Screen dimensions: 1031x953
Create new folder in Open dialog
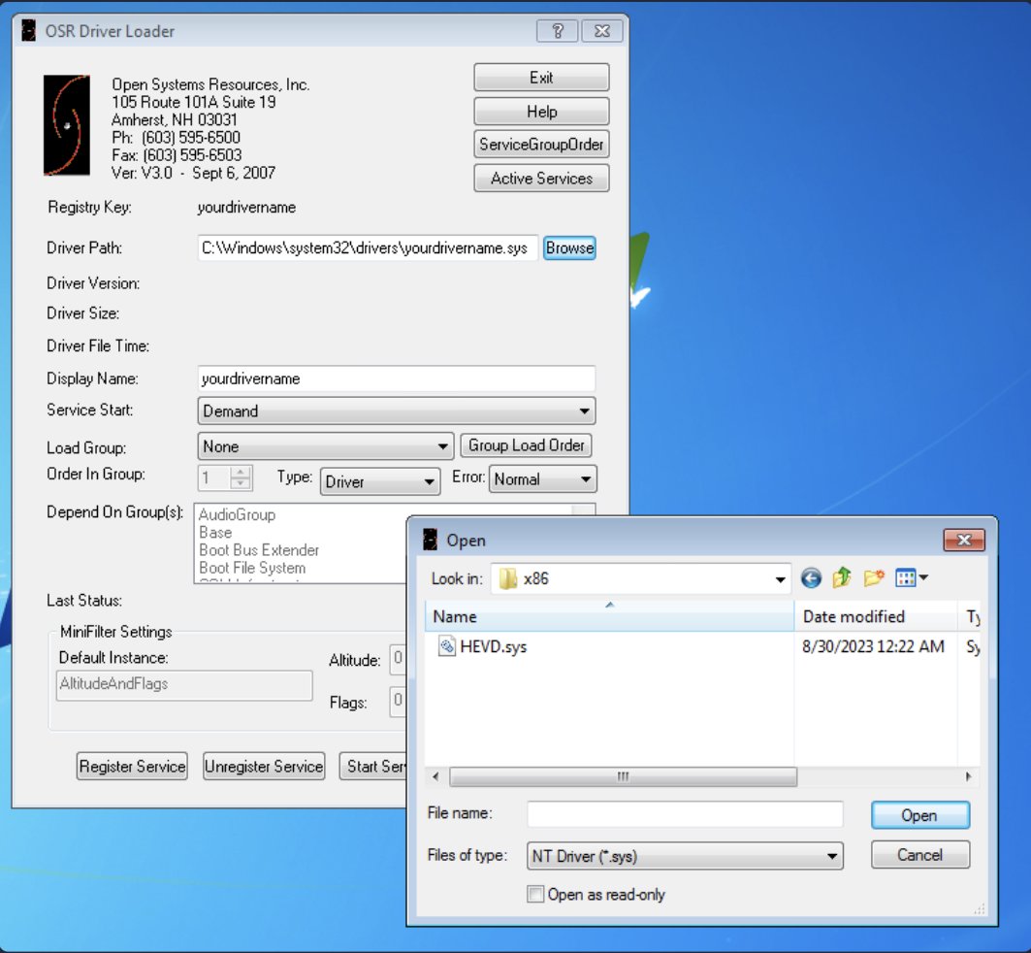(x=874, y=578)
